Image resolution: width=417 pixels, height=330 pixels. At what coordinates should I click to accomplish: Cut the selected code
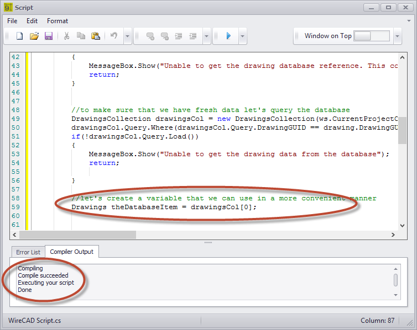(x=66, y=36)
